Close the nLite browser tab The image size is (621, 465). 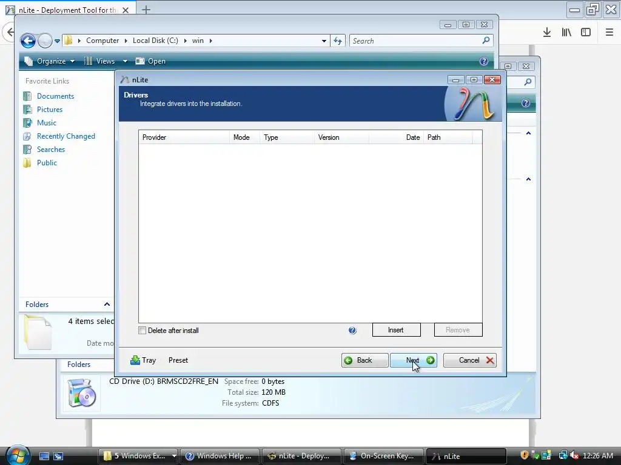tap(126, 10)
